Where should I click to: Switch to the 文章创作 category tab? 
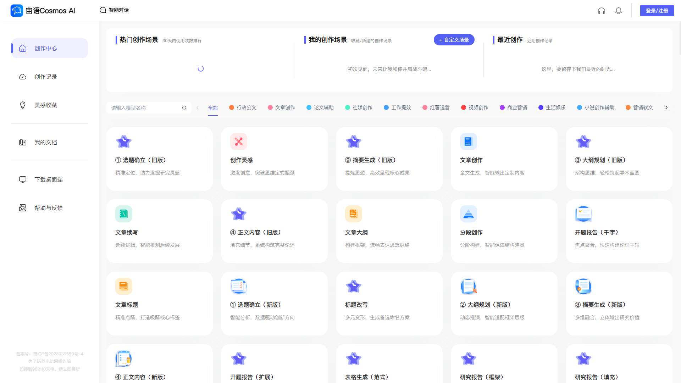pos(281,107)
